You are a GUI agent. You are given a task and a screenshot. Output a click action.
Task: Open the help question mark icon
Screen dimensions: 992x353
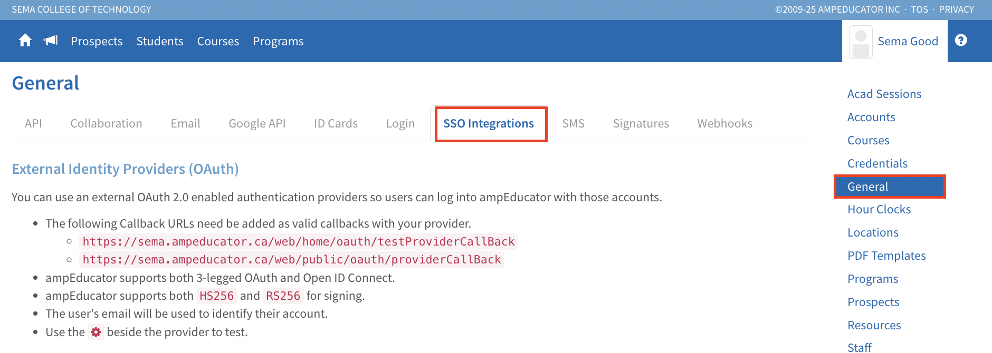pyautogui.click(x=961, y=41)
